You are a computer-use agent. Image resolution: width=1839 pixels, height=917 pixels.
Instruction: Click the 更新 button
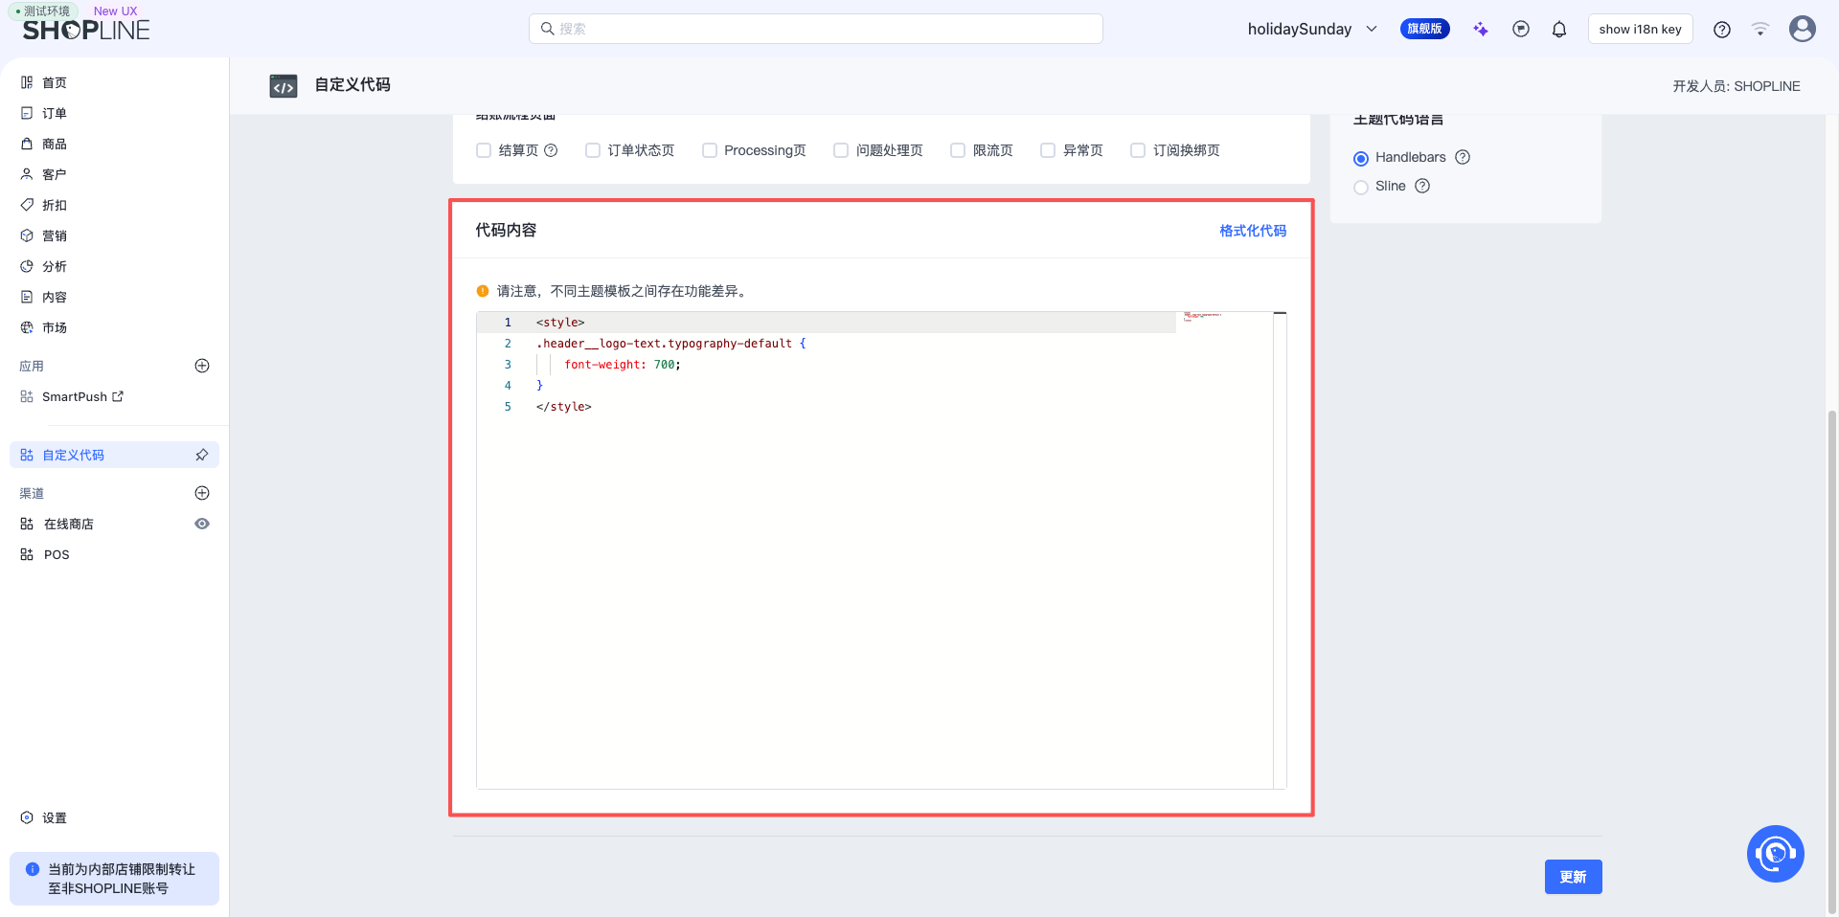point(1573,877)
